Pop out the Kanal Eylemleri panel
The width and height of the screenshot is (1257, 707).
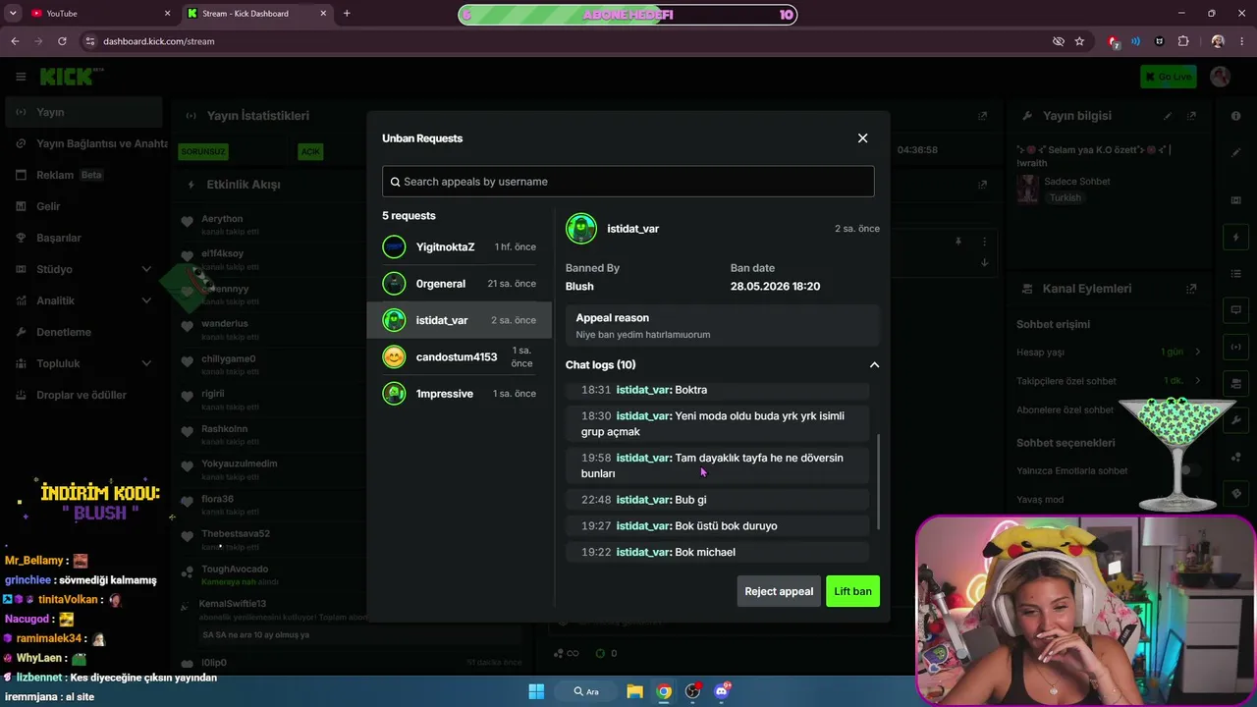pos(1191,289)
